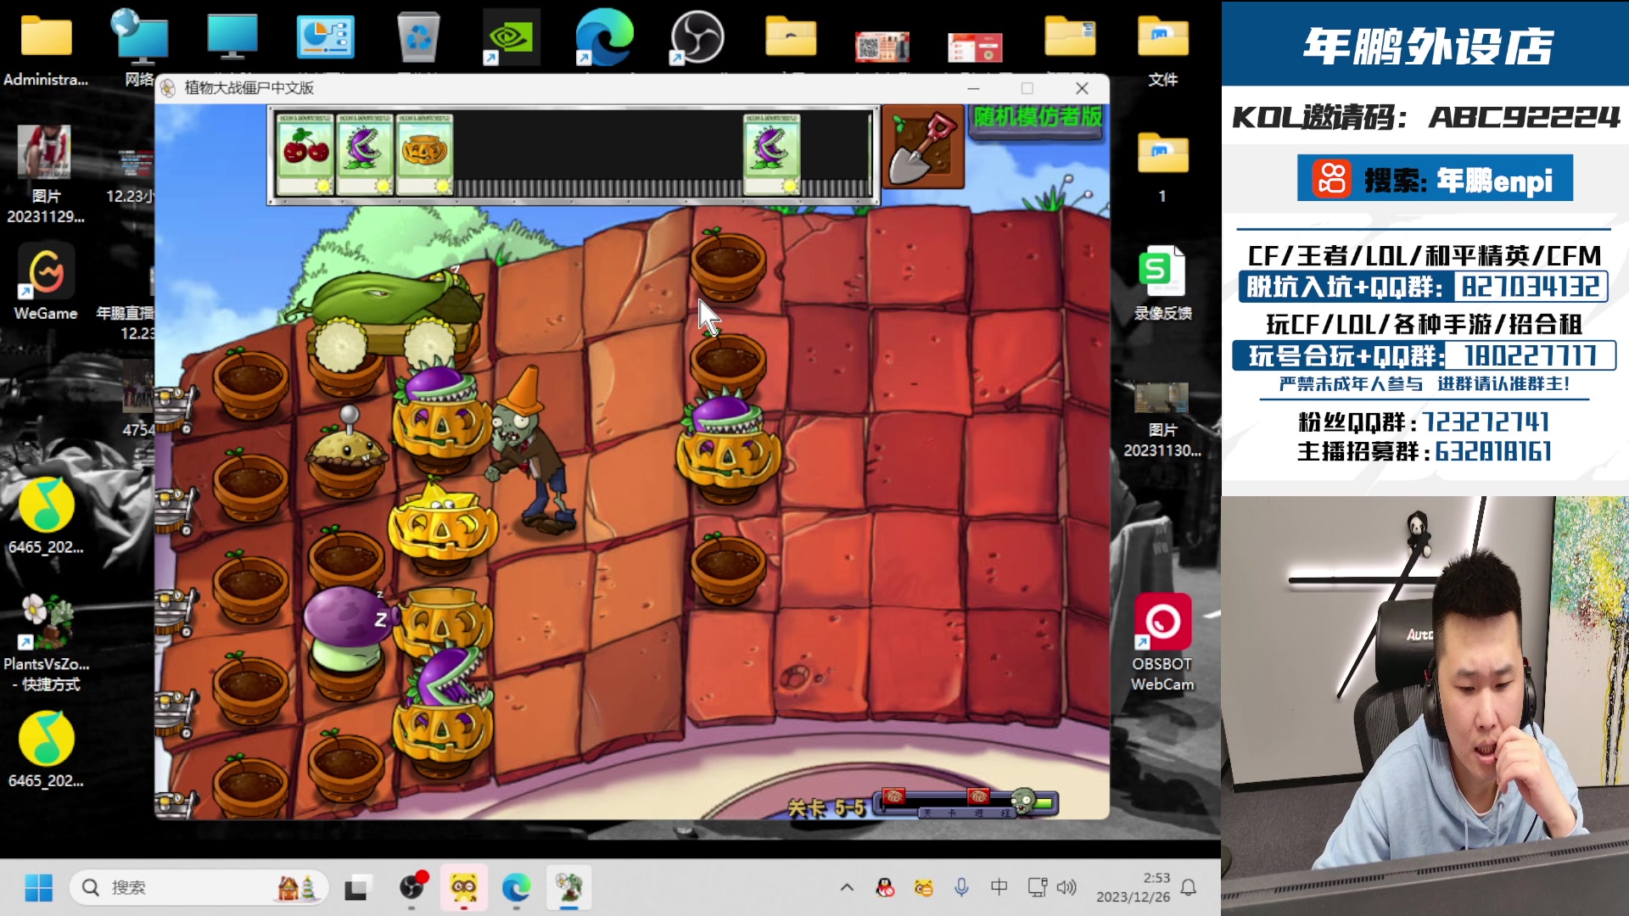Click the 关卡 5-5 level label

click(x=827, y=808)
